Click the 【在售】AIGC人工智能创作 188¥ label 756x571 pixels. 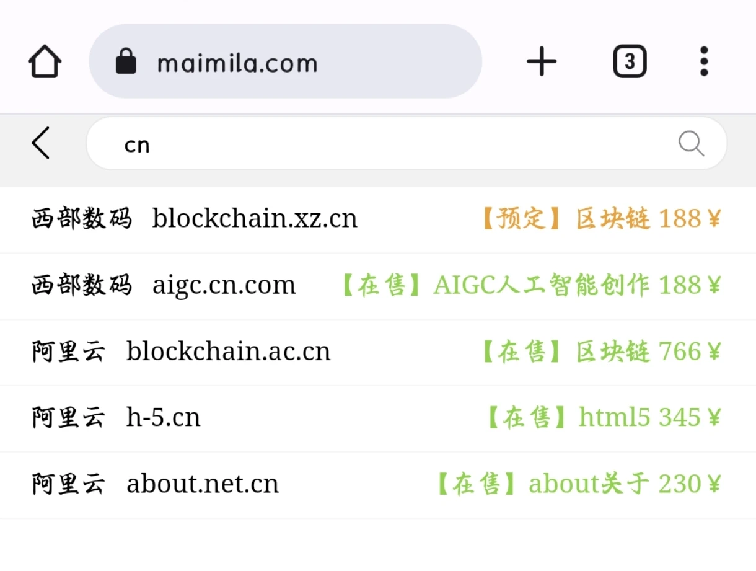pyautogui.click(x=530, y=285)
